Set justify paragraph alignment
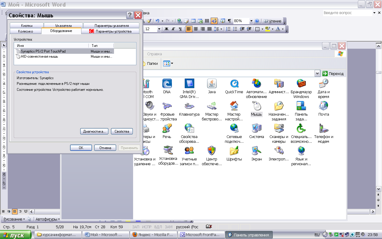This screenshot has height=239, width=382. tap(210, 29)
